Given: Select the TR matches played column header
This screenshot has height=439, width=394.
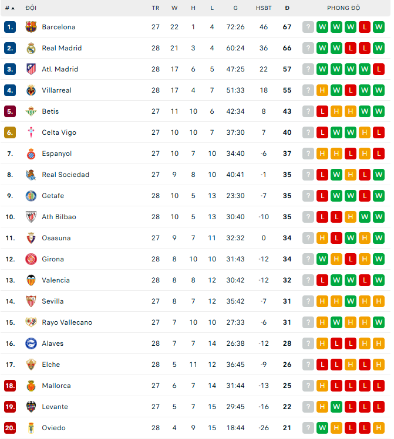Looking at the screenshot, I should tap(156, 8).
